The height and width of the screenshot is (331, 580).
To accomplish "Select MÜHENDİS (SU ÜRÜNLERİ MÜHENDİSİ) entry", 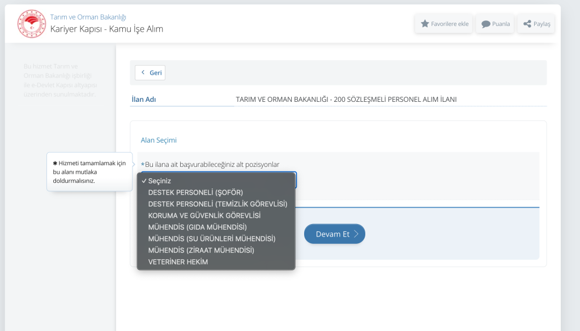I will [x=211, y=239].
